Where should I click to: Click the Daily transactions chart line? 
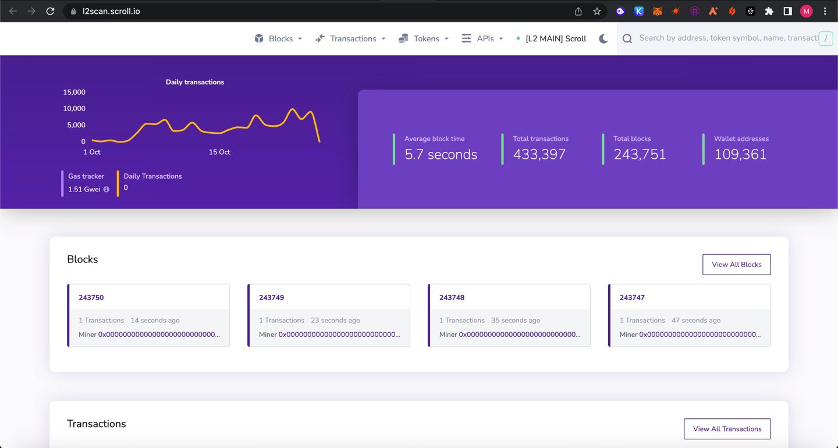(x=206, y=125)
